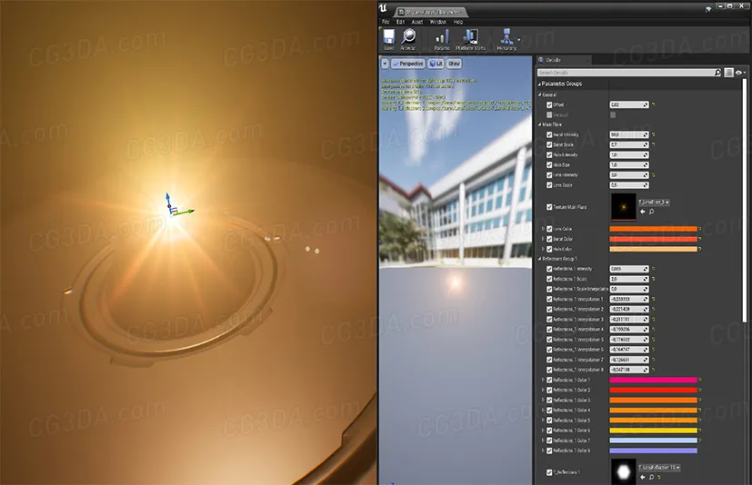The width and height of the screenshot is (752, 485).
Task: Open the eye view options icon
Action: click(739, 73)
